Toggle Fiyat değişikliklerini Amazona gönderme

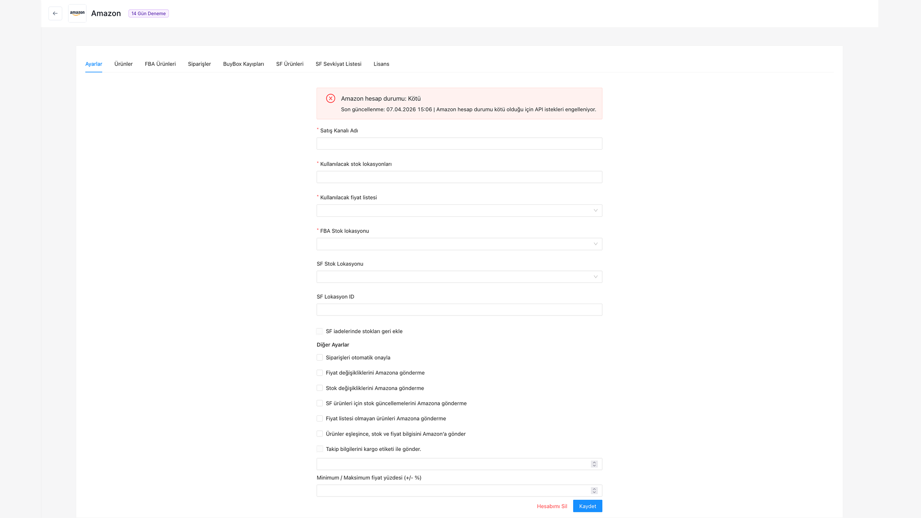319,373
